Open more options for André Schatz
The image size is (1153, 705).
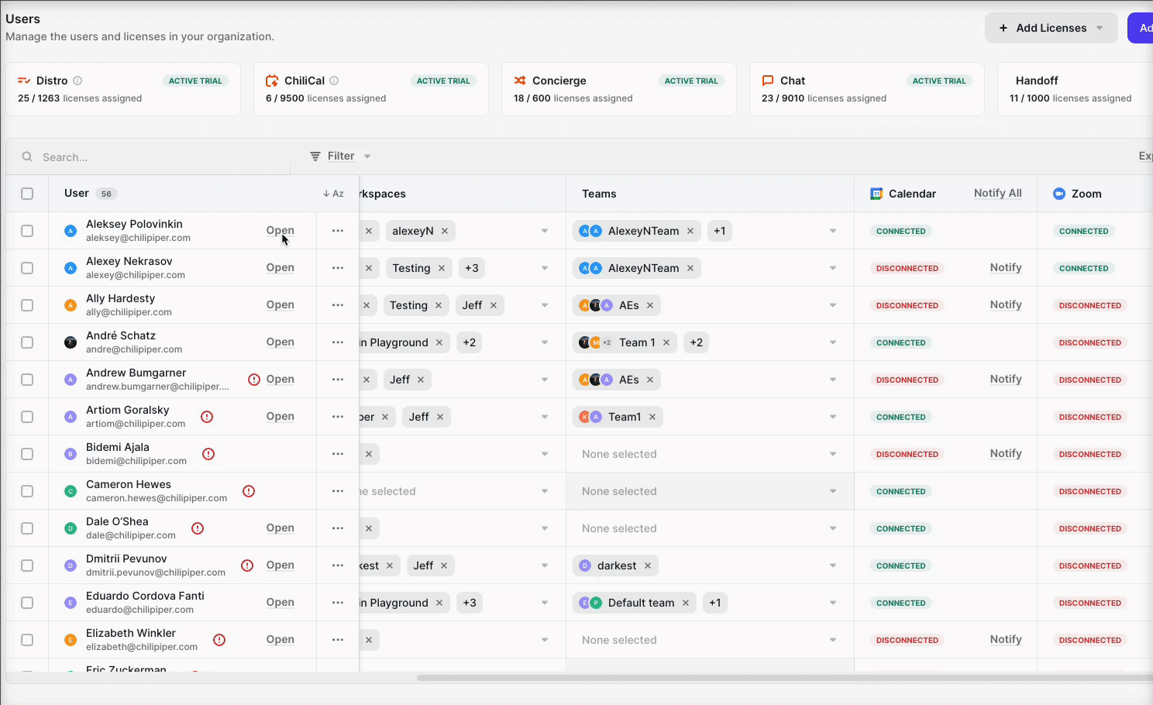(x=338, y=342)
